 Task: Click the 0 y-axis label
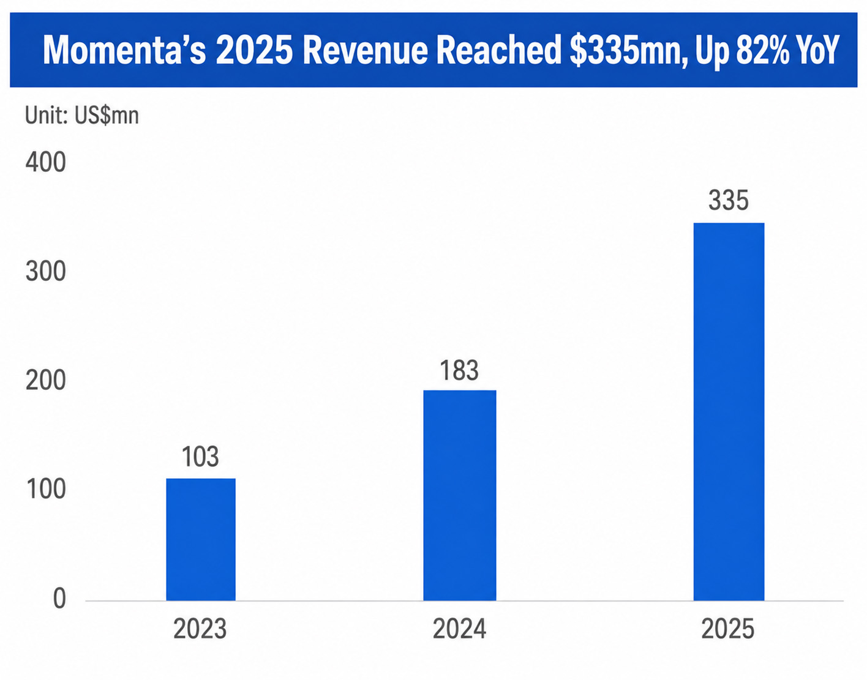tap(59, 598)
